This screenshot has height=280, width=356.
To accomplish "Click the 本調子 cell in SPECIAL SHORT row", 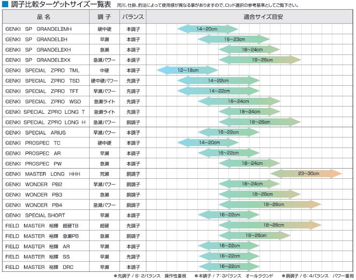I will [x=133, y=215].
